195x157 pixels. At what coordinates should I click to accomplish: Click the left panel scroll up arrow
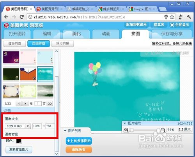57,51
